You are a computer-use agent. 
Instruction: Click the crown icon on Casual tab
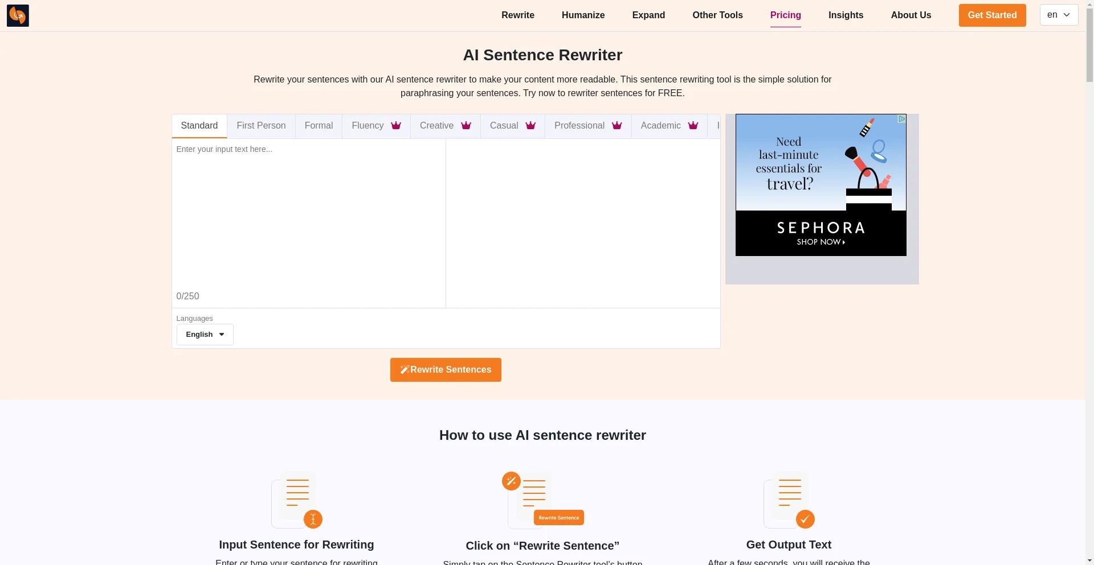click(x=530, y=125)
